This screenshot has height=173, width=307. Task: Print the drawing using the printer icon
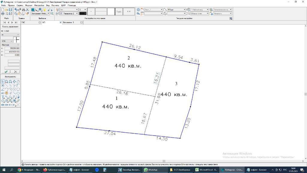(3, 14)
